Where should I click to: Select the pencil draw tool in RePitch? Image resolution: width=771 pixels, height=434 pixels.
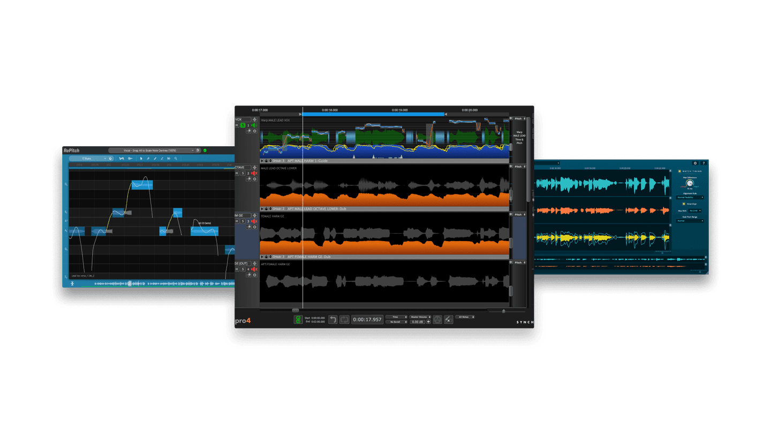click(155, 159)
